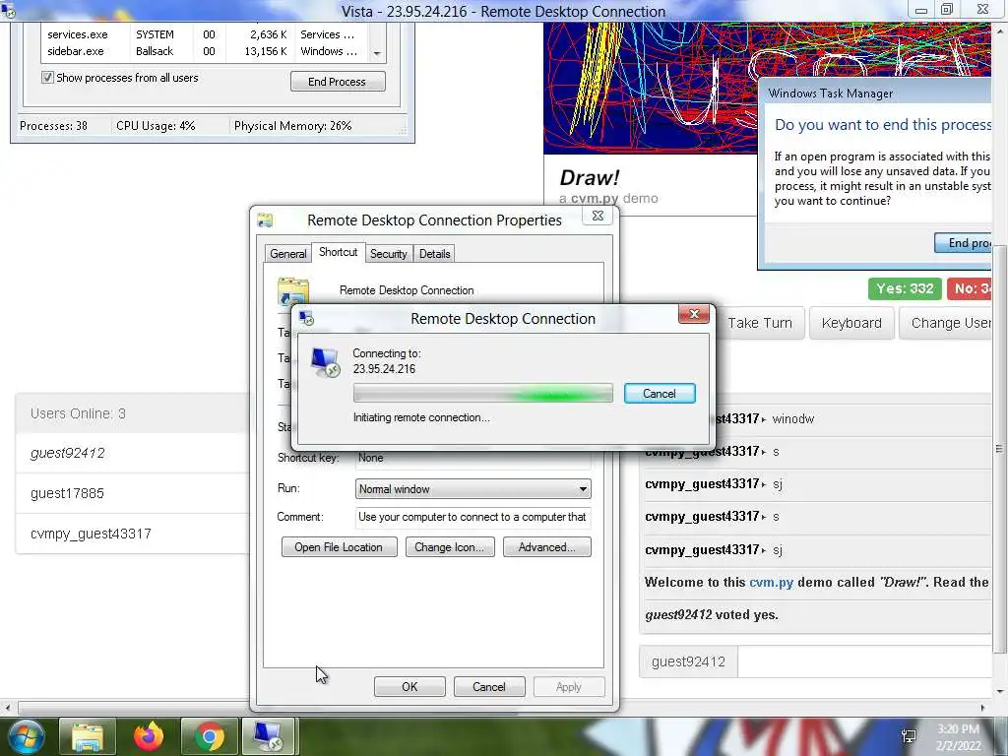Click the computer icon beside Connecting to

pyautogui.click(x=325, y=362)
